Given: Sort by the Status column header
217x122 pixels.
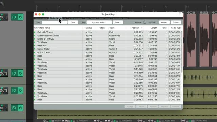Looking at the screenshot, I should [x=89, y=28].
